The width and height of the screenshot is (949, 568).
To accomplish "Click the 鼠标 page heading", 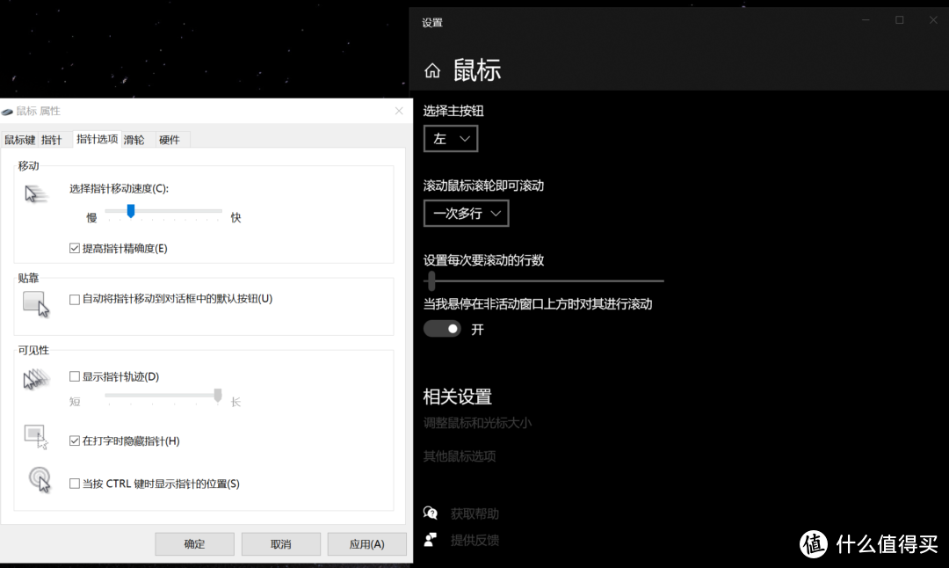I will [x=477, y=70].
